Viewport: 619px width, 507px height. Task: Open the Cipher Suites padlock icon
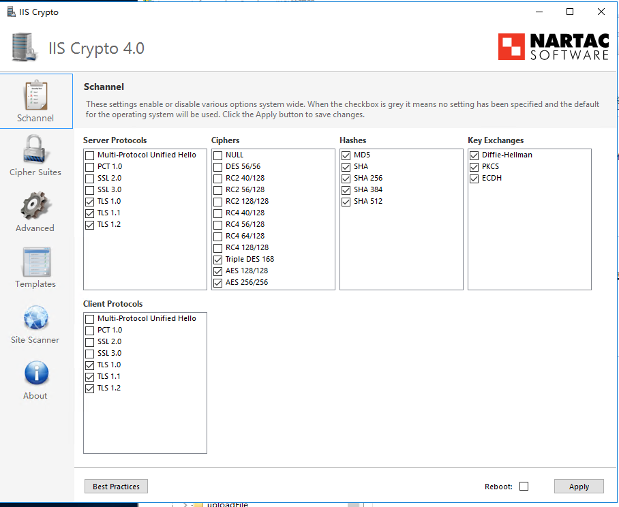(x=35, y=149)
